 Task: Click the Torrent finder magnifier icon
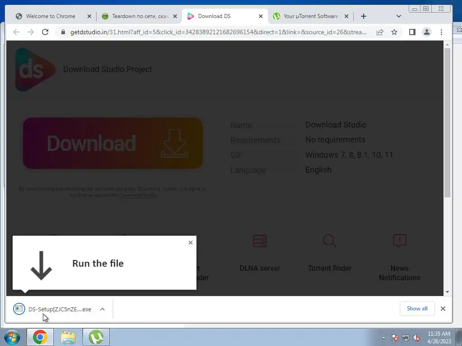point(329,241)
